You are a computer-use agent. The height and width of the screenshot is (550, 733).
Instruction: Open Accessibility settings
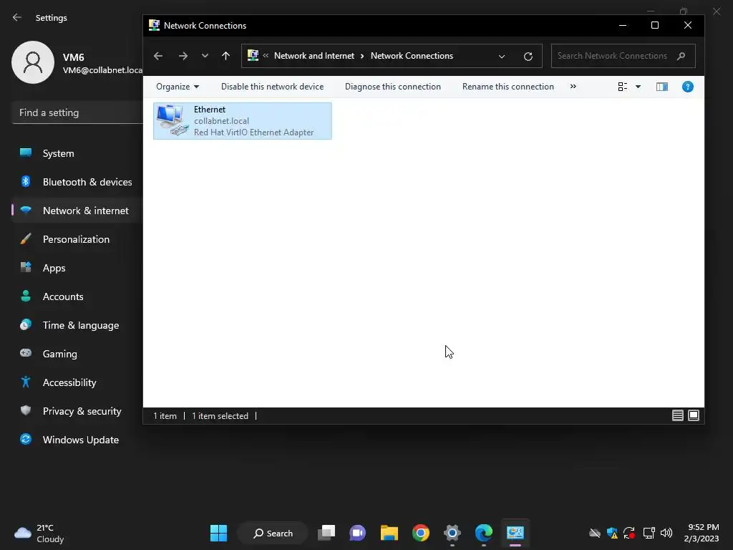(x=77, y=382)
